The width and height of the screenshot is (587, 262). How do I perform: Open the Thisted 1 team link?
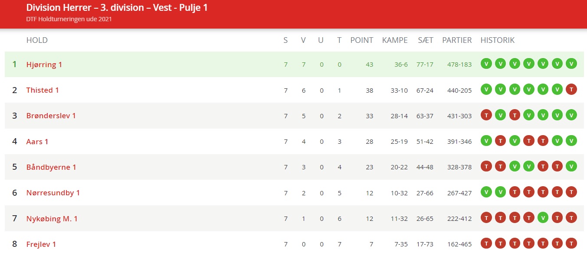coord(43,90)
